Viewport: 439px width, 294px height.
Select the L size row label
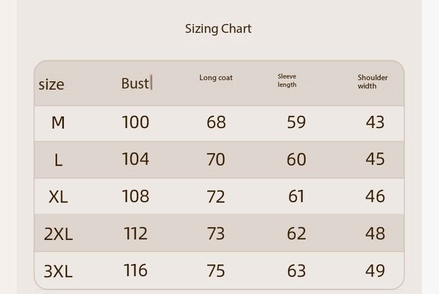coord(58,160)
